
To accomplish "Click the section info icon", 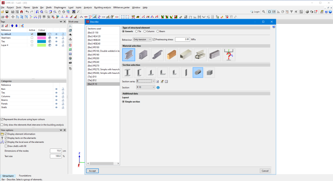I will 158,87.
